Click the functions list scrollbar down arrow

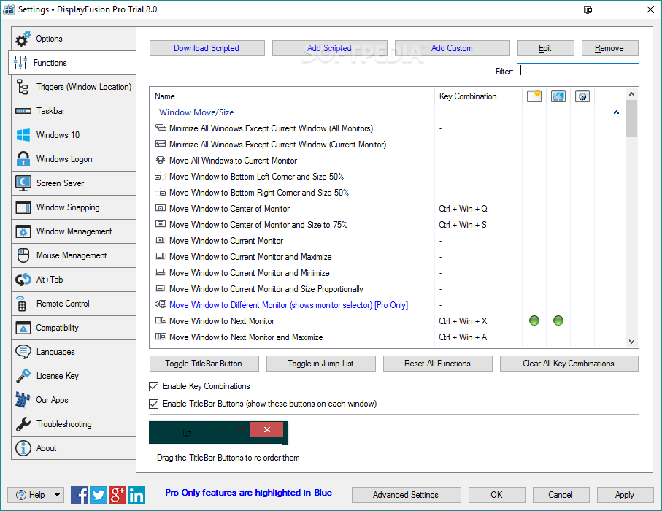(631, 342)
